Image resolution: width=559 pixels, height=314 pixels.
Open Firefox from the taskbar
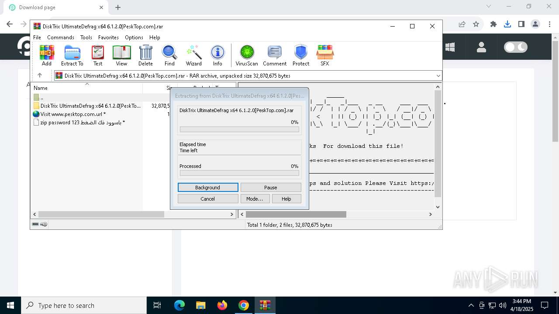(222, 305)
